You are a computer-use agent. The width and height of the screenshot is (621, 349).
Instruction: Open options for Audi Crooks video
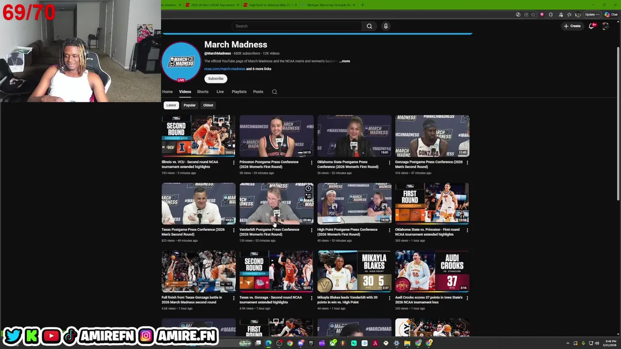click(467, 298)
